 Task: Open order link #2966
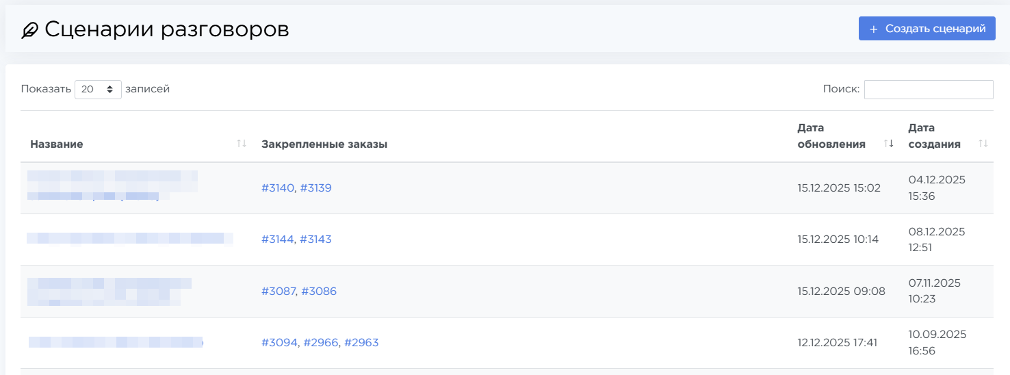(x=321, y=343)
